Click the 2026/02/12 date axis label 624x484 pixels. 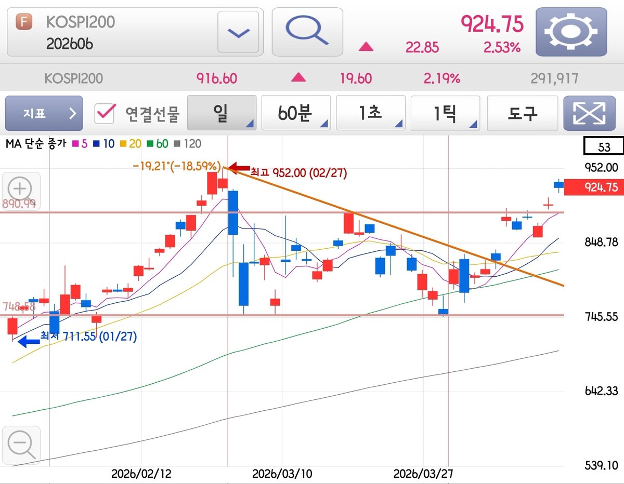coord(140,474)
